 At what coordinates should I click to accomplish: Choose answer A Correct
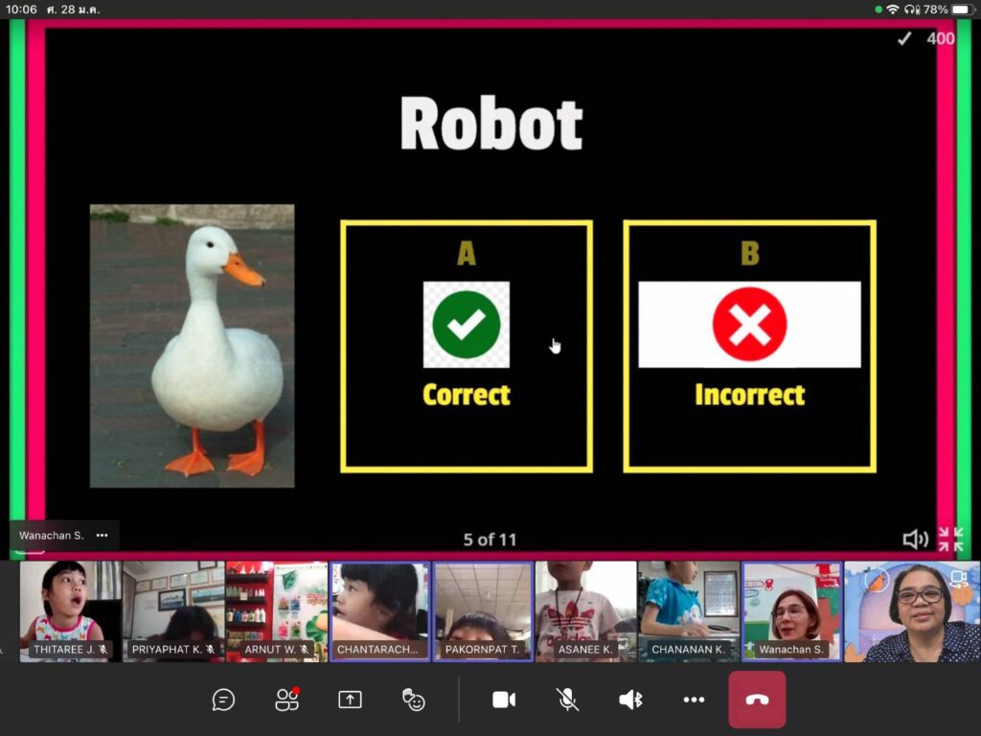[x=467, y=346]
